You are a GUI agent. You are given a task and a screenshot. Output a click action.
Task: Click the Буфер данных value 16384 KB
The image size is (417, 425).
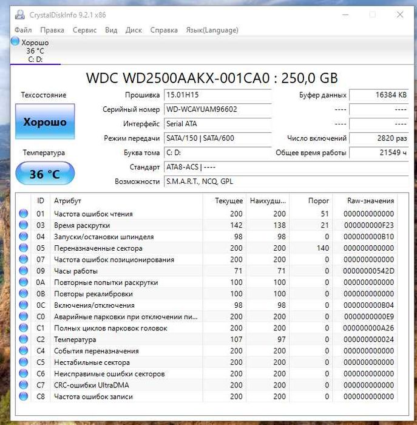(x=379, y=95)
